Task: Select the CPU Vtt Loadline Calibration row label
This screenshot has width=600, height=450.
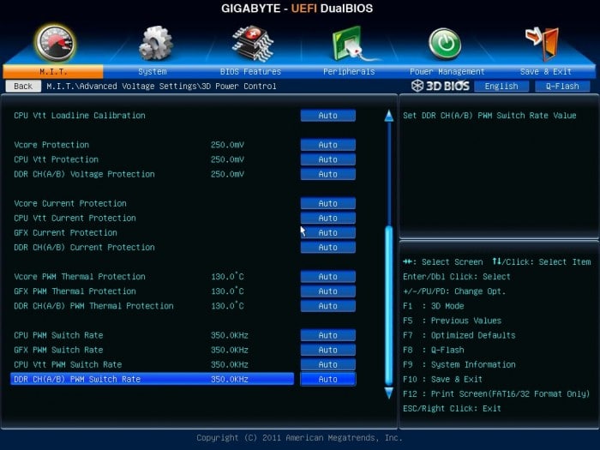Action: (80, 116)
